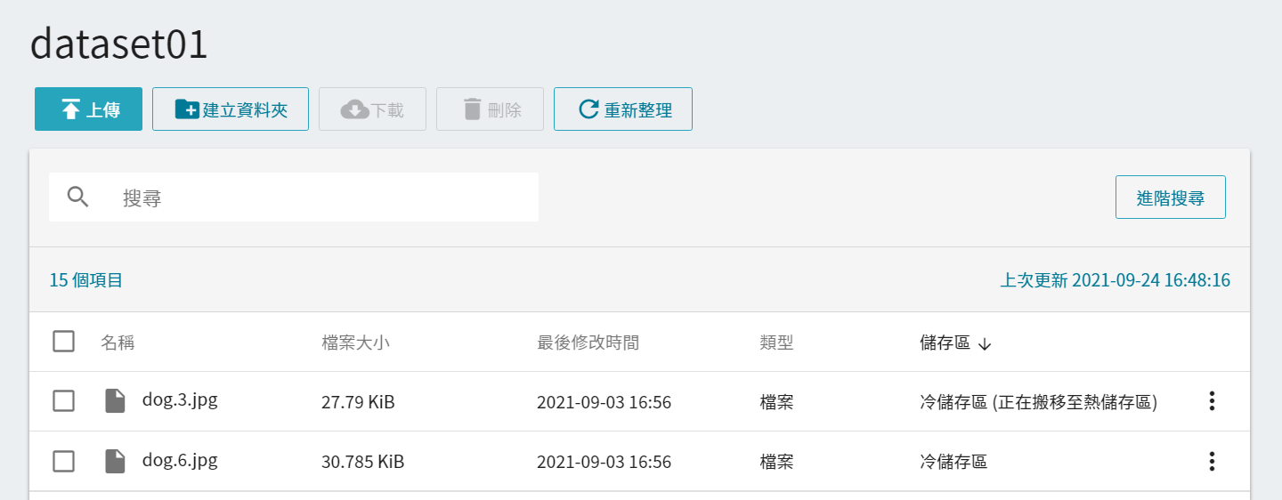Open the dog.6.jpg file name
1282x500 pixels.
pos(180,460)
